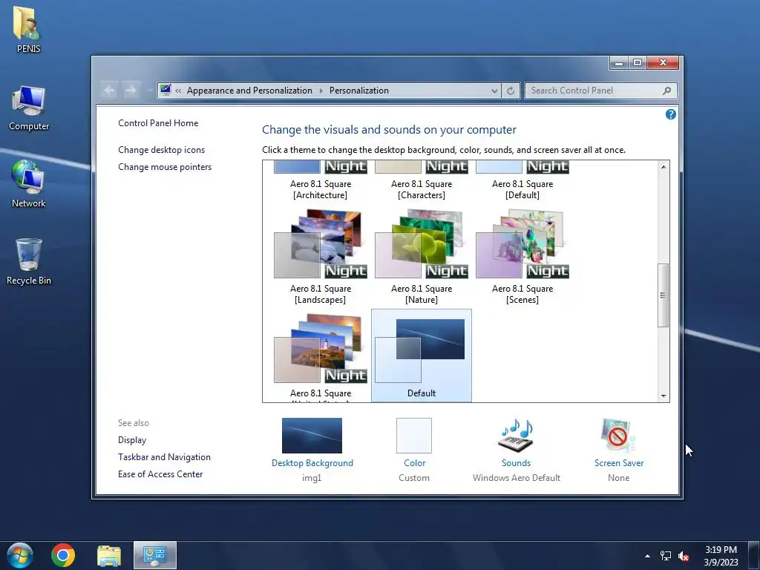Screen dimensions: 760x570
Task: Click the theme list scrollbar thumb
Action: pos(663,295)
